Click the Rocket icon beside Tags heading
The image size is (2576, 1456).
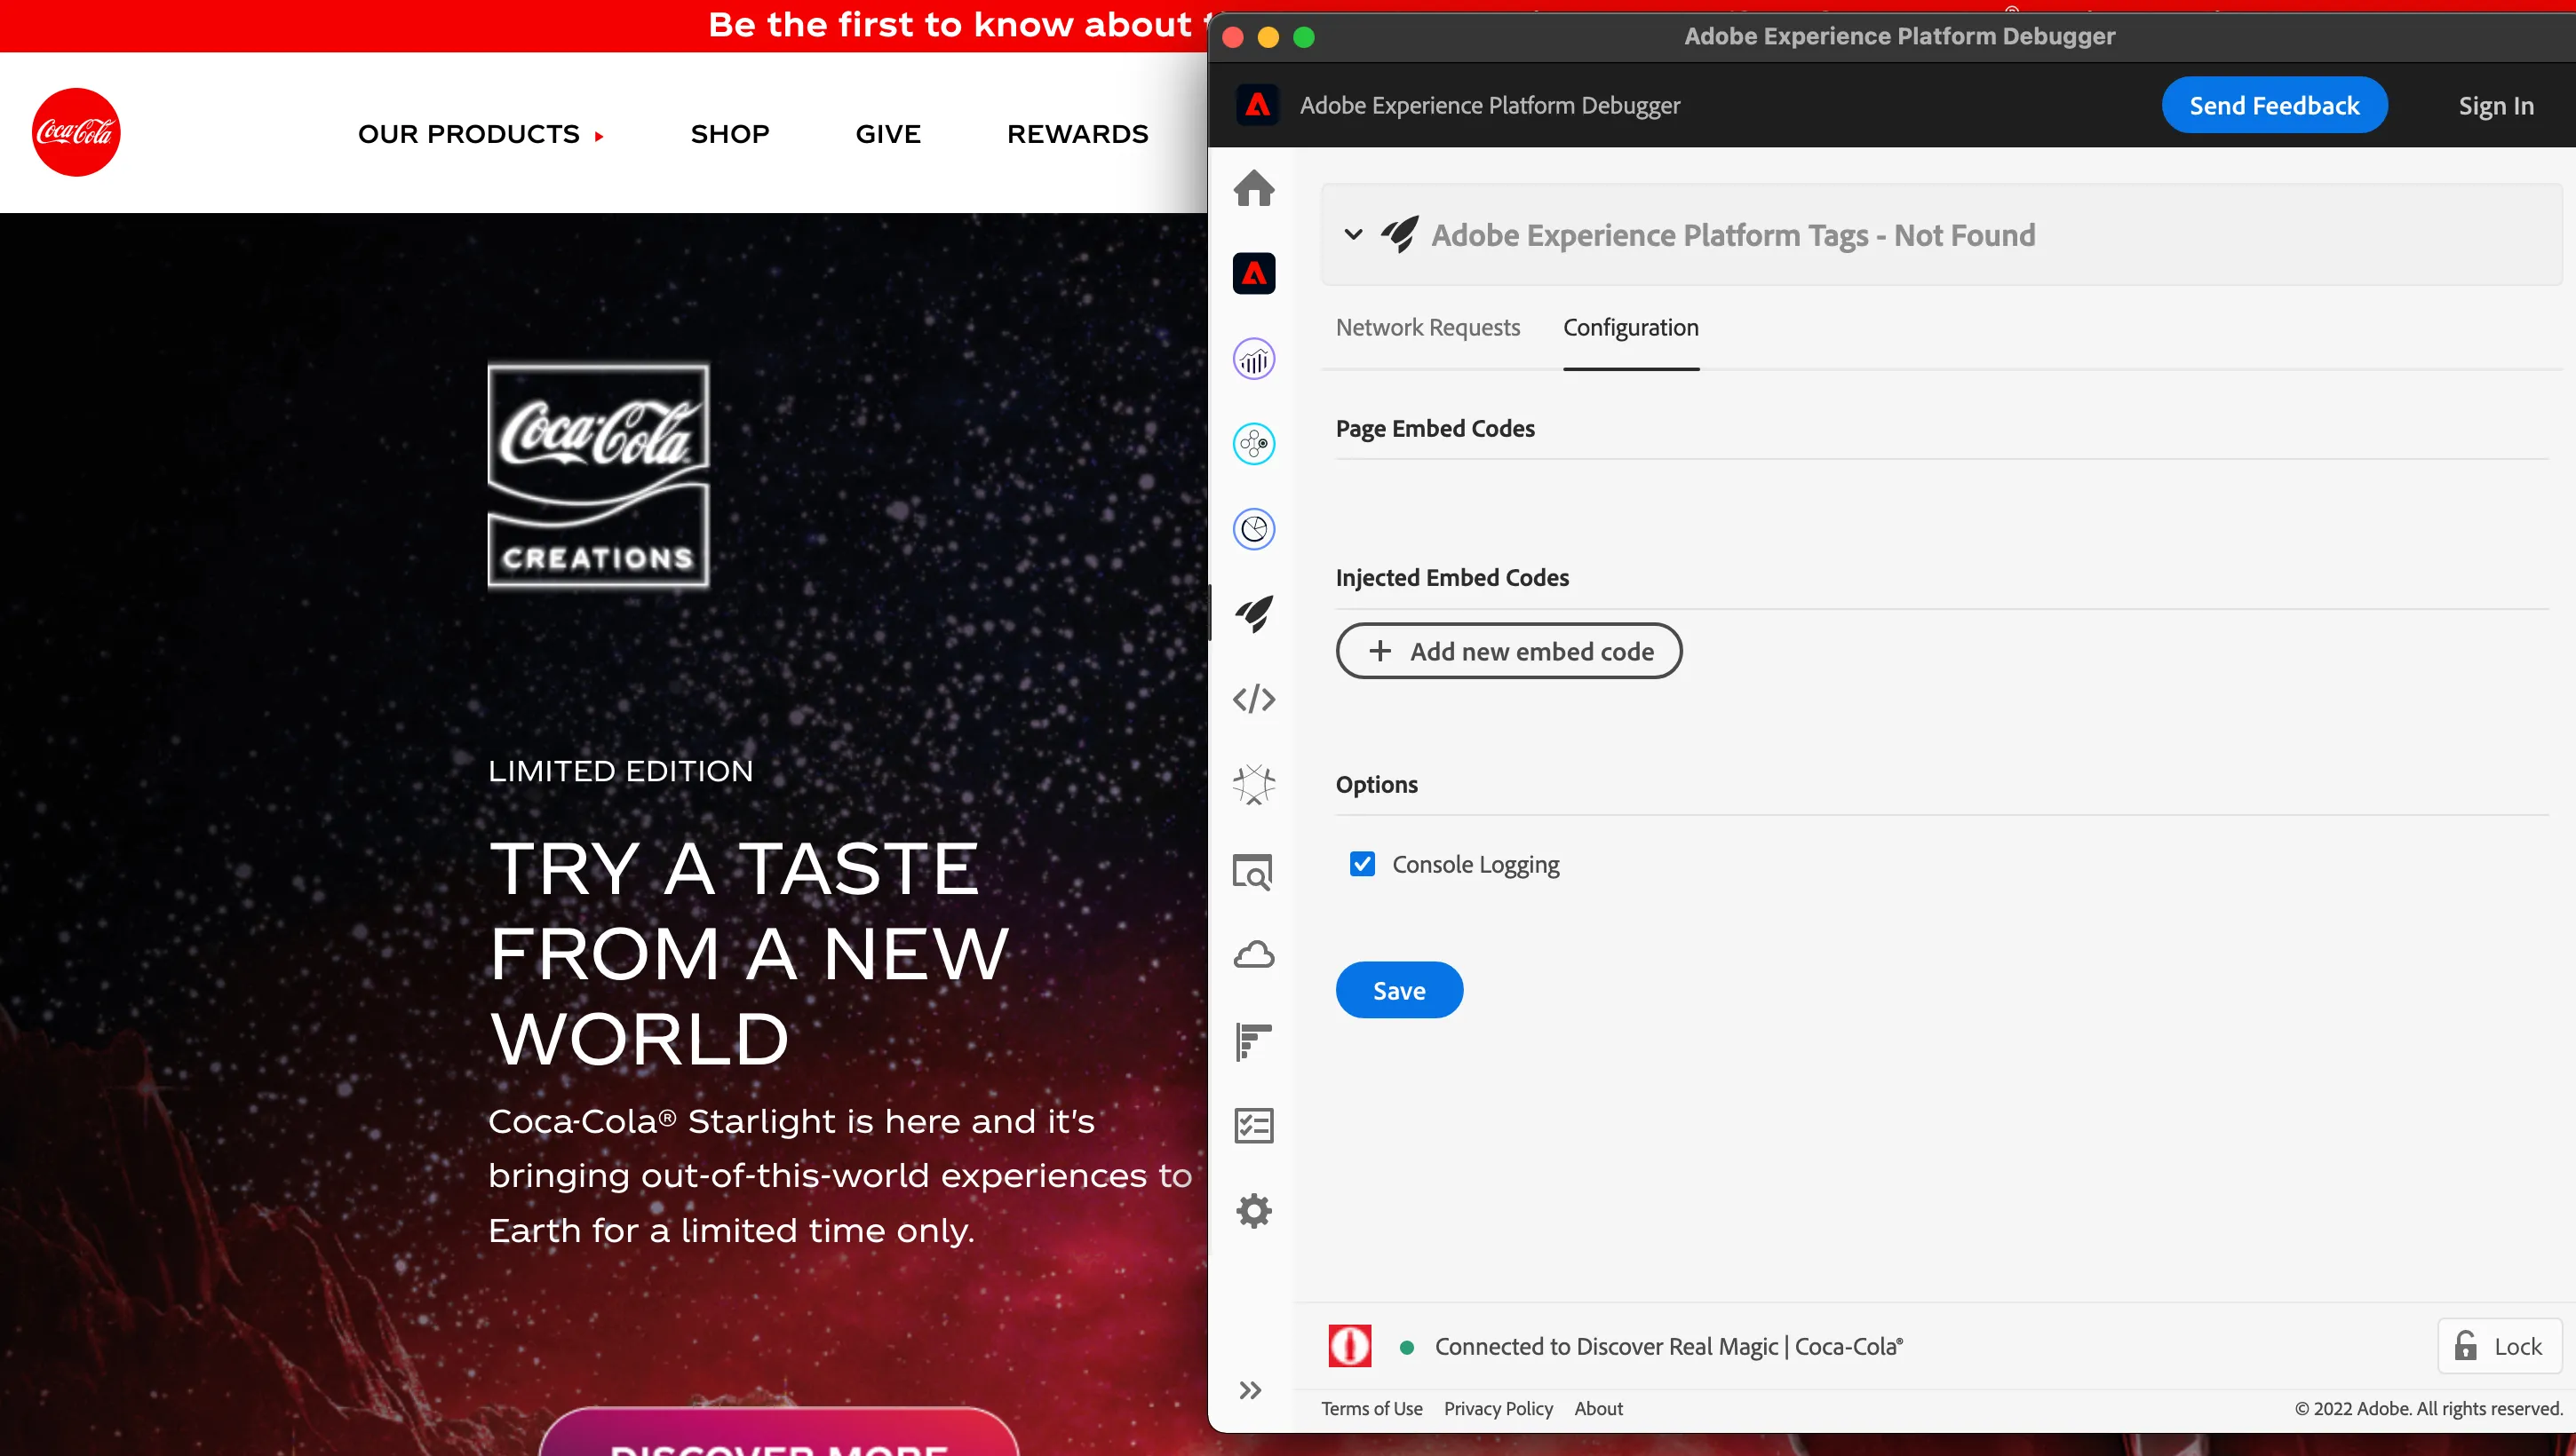[1398, 234]
